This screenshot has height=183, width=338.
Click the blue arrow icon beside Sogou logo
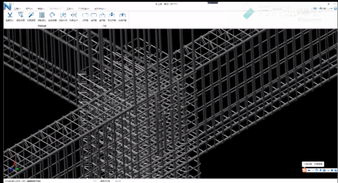coord(309,170)
